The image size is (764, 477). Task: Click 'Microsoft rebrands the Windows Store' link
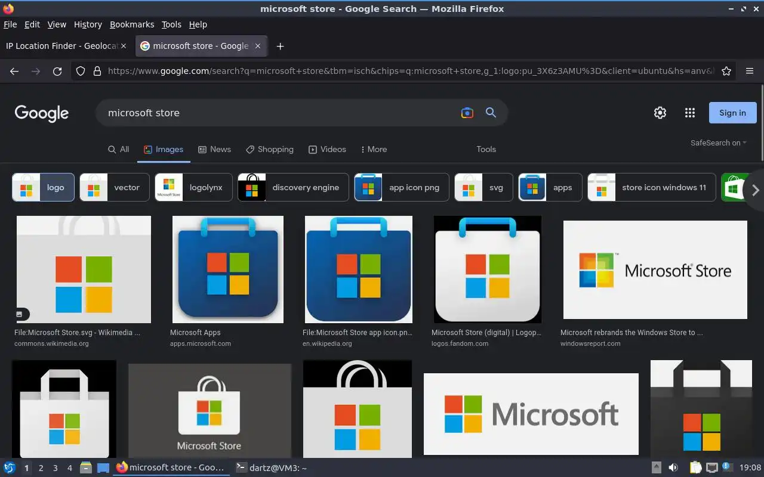click(x=631, y=333)
